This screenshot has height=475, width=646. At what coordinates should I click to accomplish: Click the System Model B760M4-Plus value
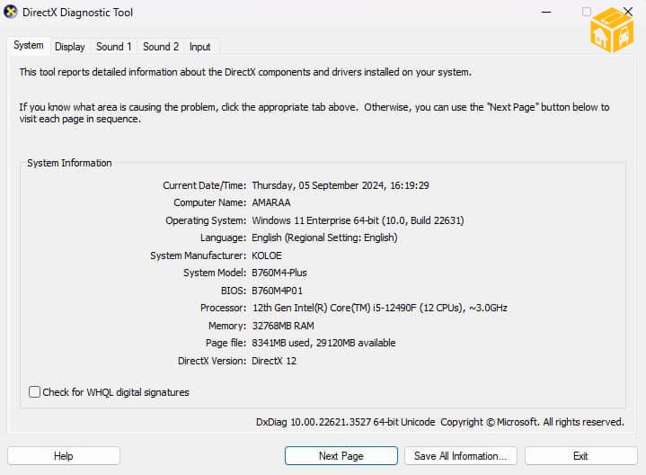(279, 273)
